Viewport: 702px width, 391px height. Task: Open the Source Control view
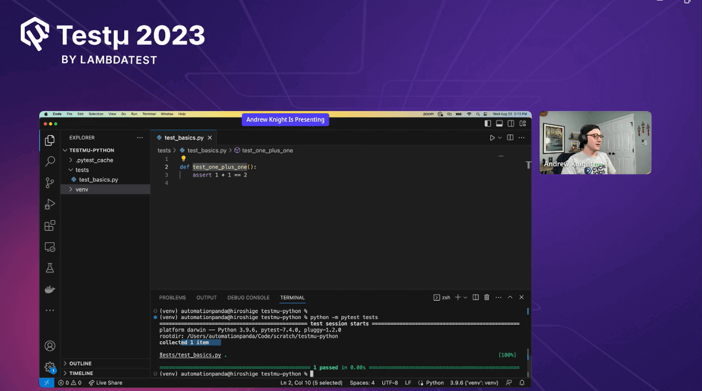click(x=50, y=183)
